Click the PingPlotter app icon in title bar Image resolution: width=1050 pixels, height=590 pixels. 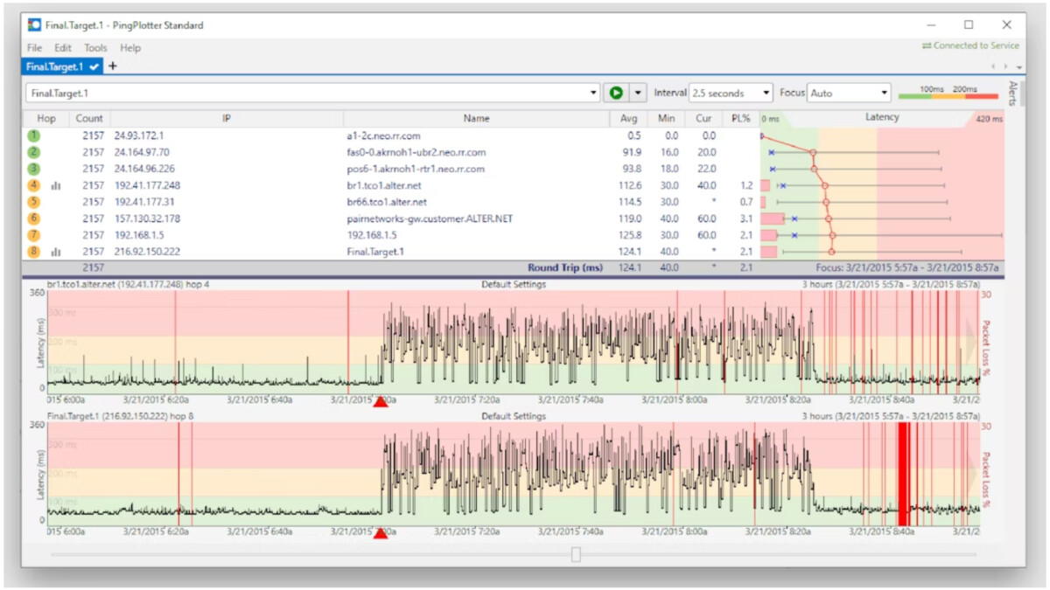coord(34,25)
